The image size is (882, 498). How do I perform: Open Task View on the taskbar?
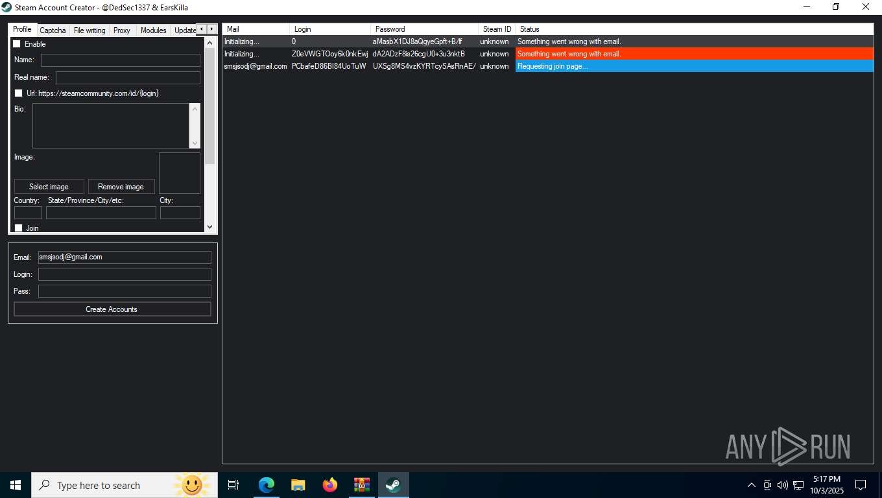[x=233, y=485]
